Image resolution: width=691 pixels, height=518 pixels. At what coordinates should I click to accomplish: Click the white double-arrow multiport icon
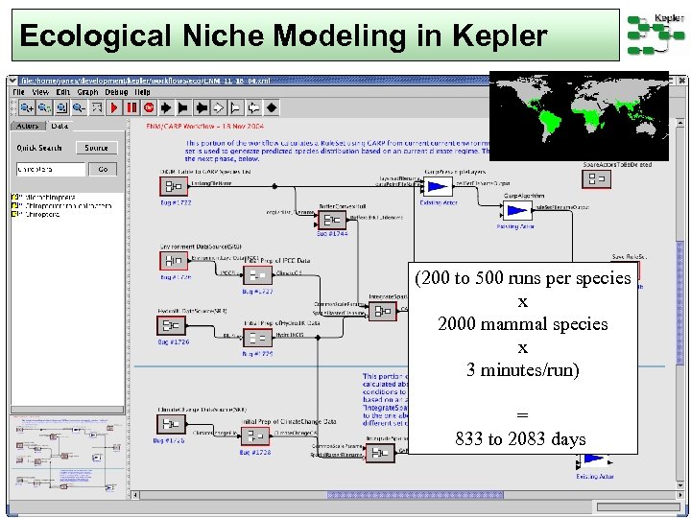[253, 107]
